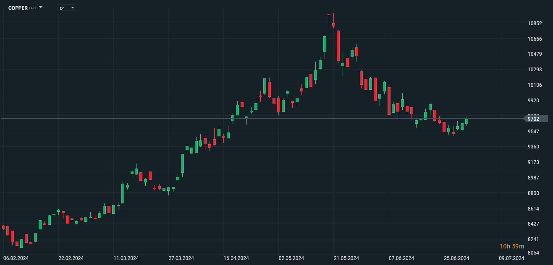Click the candle countdown timer 10h 59m
The width and height of the screenshot is (553, 265).
(511, 246)
